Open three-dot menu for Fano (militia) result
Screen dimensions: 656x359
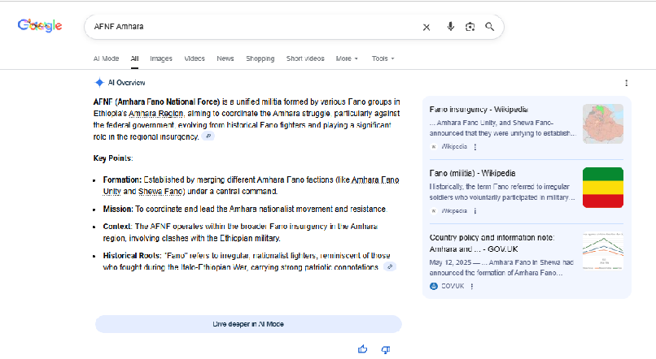click(x=475, y=211)
